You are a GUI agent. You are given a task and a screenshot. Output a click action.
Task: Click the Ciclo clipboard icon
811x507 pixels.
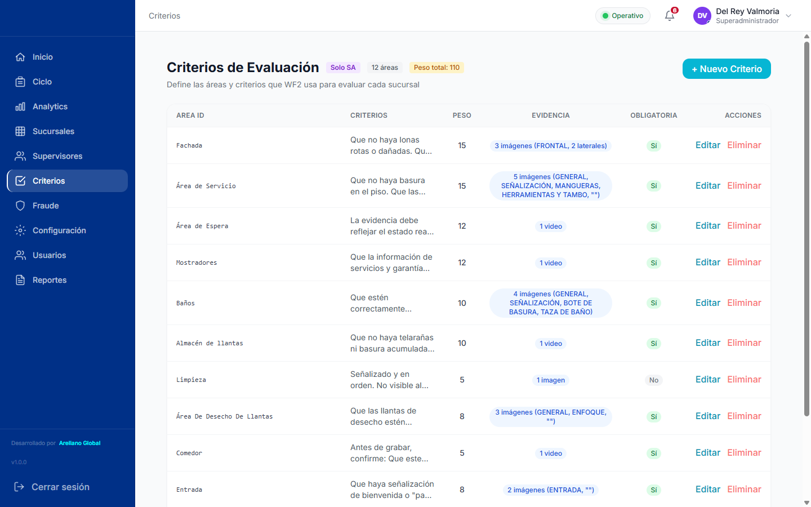20,82
